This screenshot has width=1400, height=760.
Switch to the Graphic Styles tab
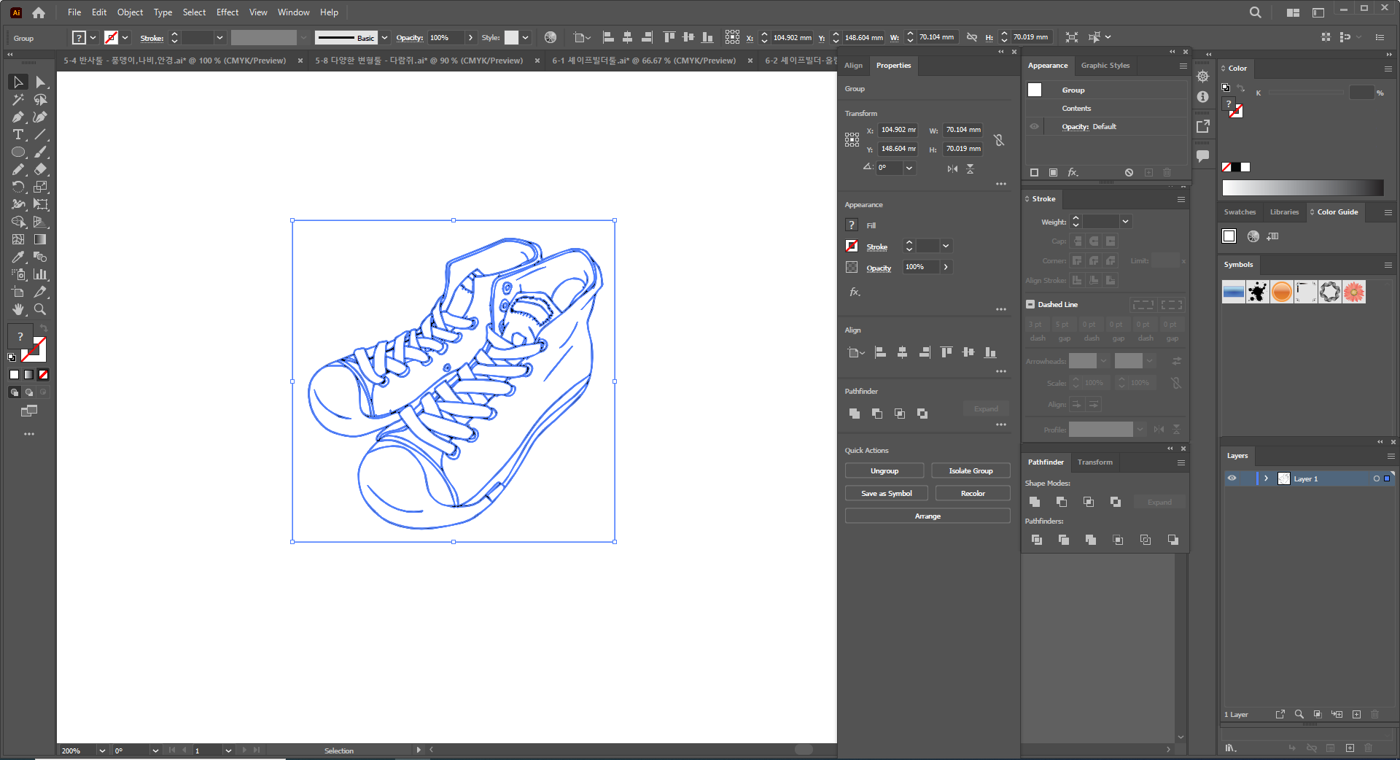[x=1105, y=66]
